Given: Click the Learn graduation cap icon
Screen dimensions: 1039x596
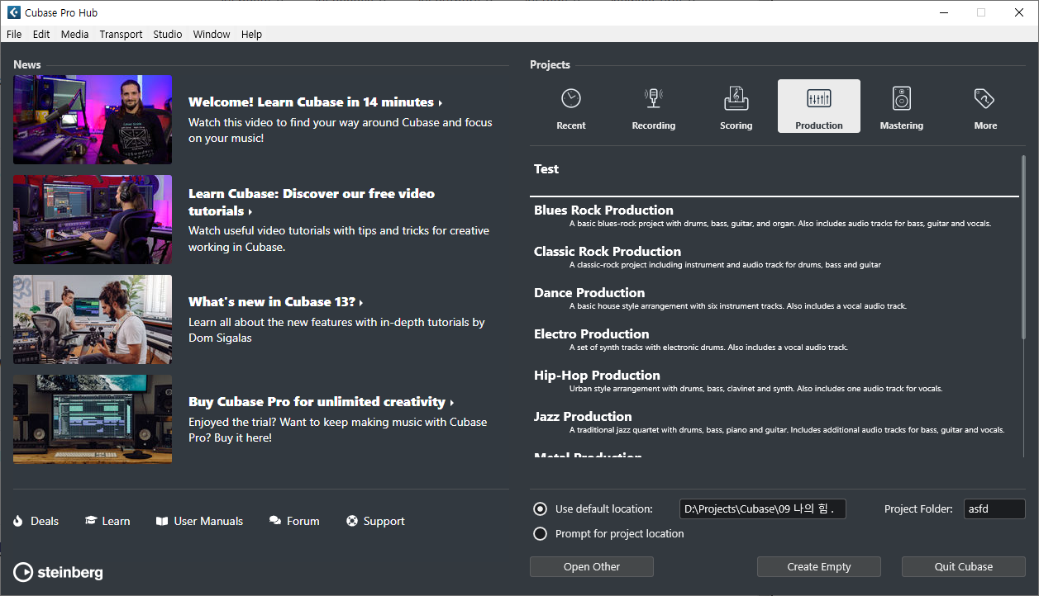Looking at the screenshot, I should pyautogui.click(x=91, y=521).
